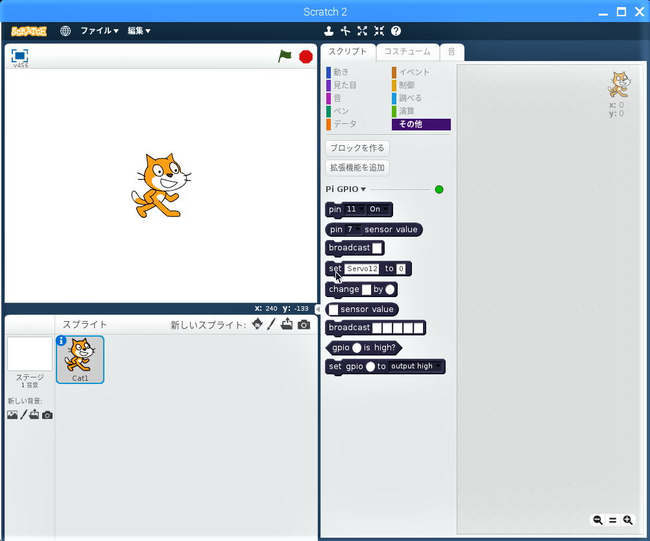Viewport: 650px width, 541px height.
Task: Open the language globe menu
Action: click(65, 30)
